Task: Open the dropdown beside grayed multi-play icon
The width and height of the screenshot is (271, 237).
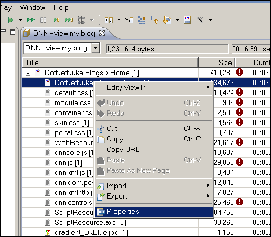Action: click(x=92, y=20)
